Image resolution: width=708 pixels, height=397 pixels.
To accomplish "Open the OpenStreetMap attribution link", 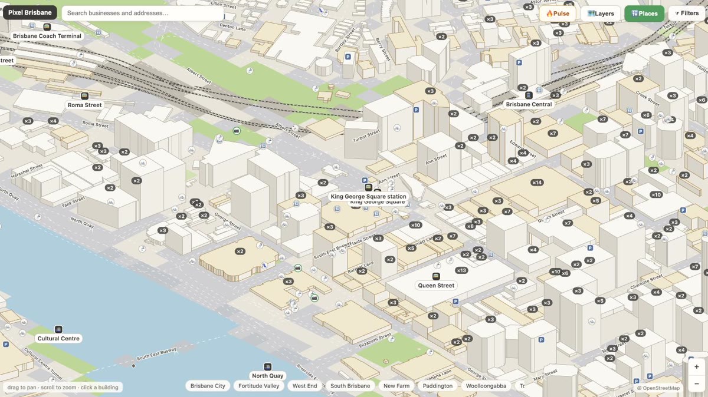I will pyautogui.click(x=658, y=388).
